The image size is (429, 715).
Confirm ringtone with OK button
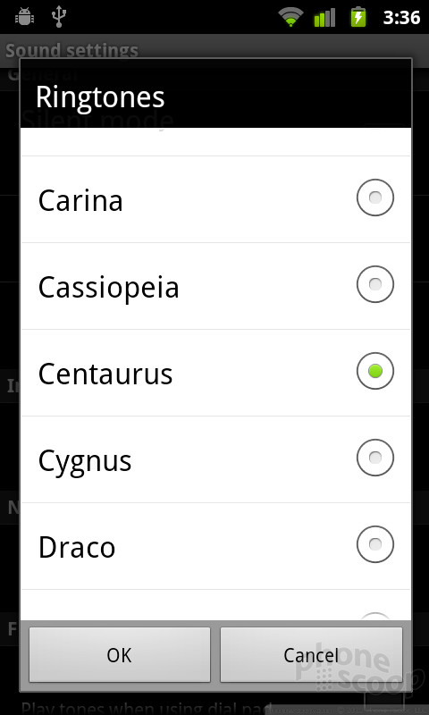(120, 654)
